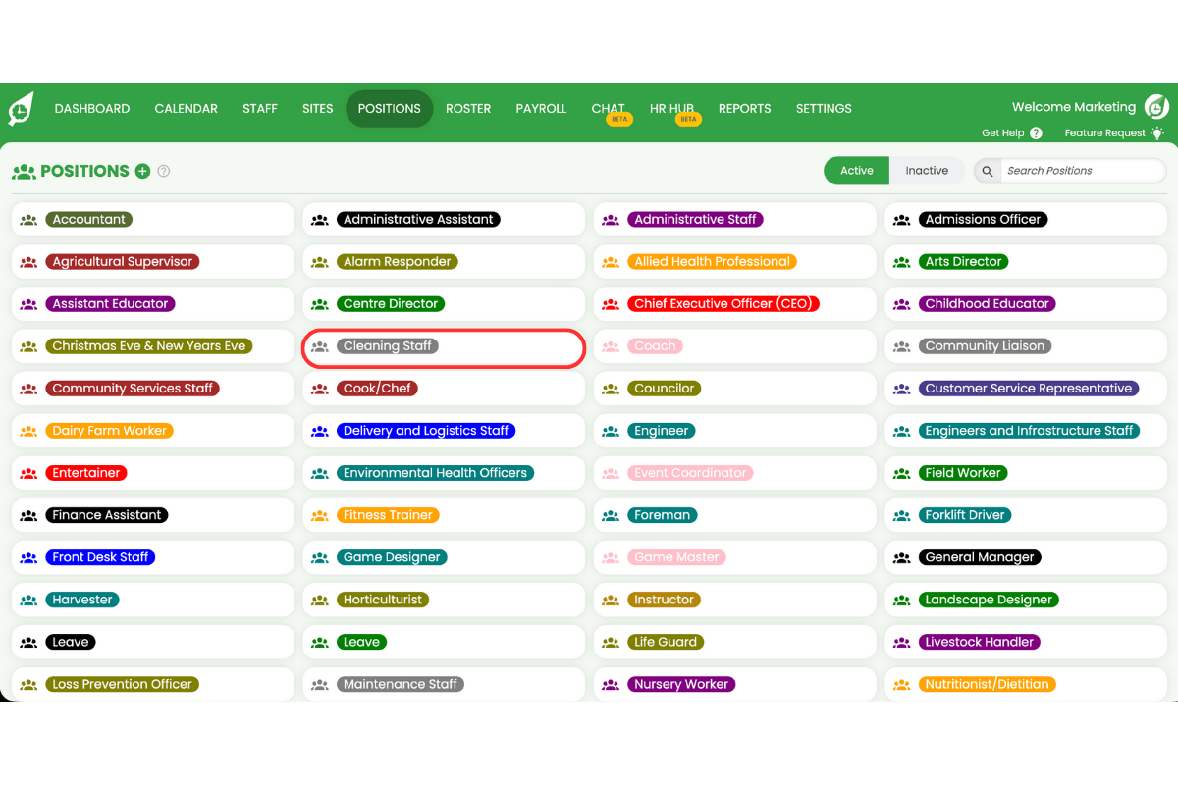1178x785 pixels.
Task: Click the people icon beside General Manager
Action: (901, 556)
